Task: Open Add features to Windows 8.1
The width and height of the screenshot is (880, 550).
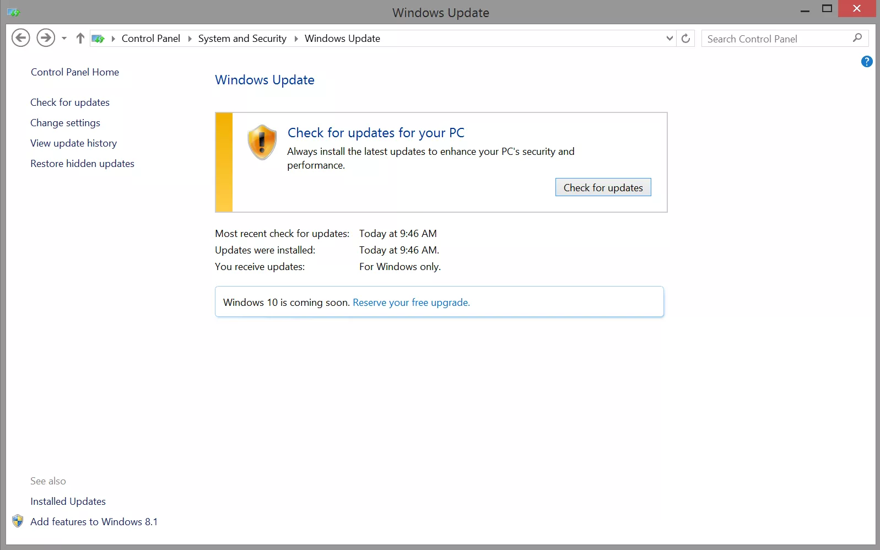Action: point(94,522)
